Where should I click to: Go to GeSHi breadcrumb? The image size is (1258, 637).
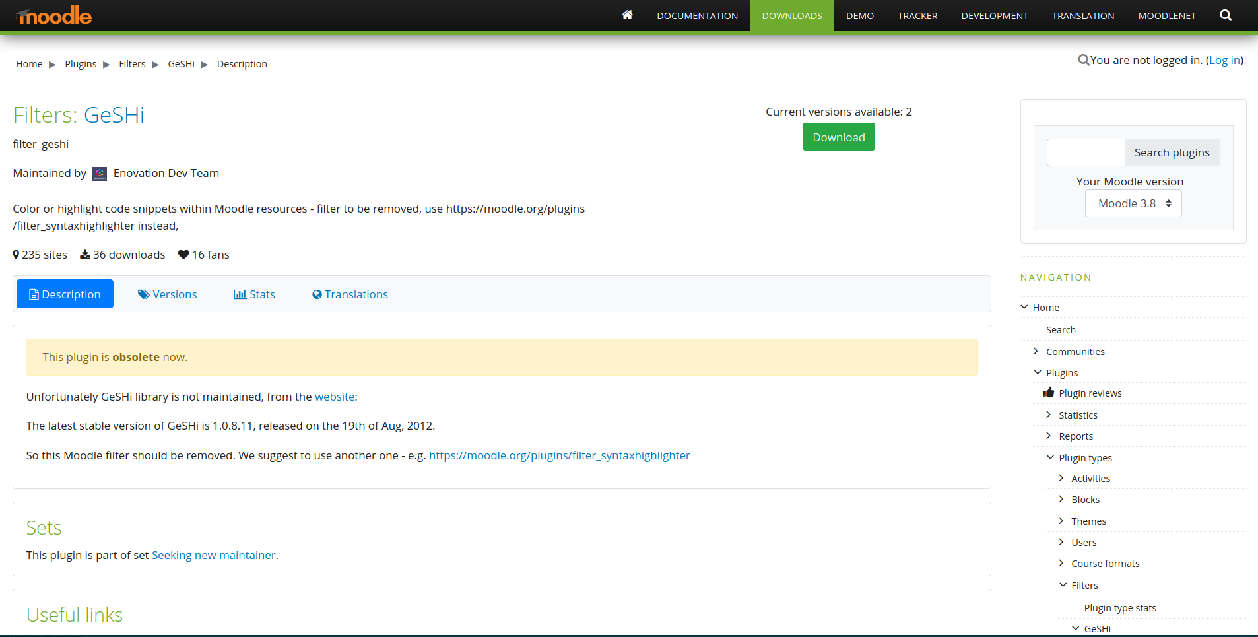[x=181, y=64]
